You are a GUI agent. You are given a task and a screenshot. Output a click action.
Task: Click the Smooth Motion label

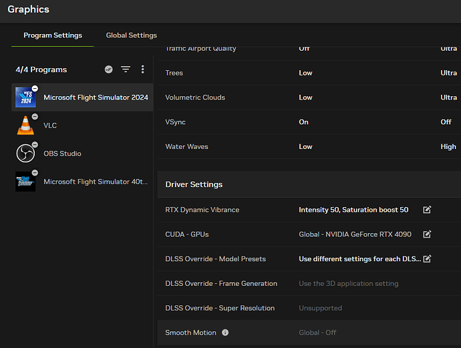[x=190, y=333]
